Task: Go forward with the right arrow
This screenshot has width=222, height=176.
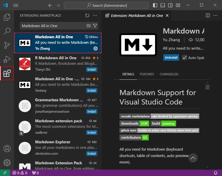Action: (58, 5)
